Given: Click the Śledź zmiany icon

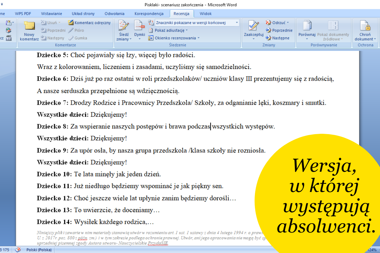Looking at the screenshot, I should tap(123, 26).
